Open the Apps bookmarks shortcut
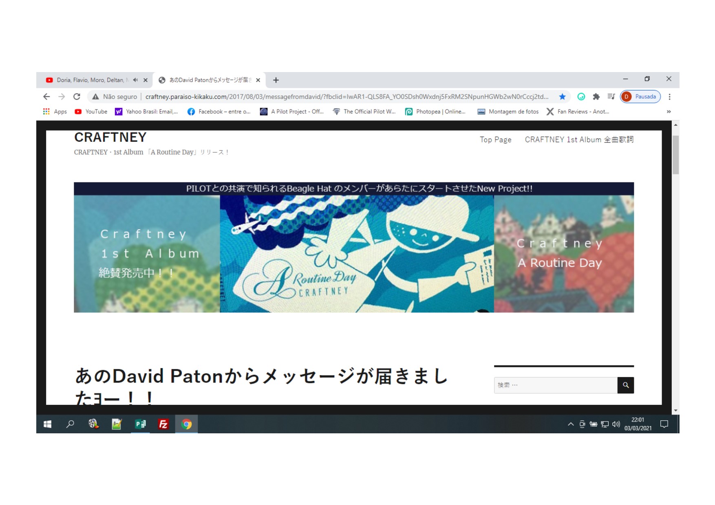This screenshot has width=715, height=505. [55, 112]
